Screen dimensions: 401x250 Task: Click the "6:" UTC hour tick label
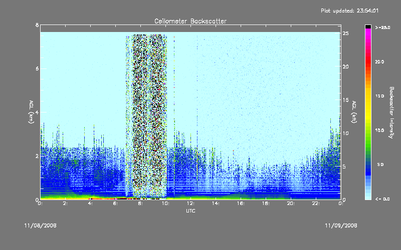tap(116, 203)
